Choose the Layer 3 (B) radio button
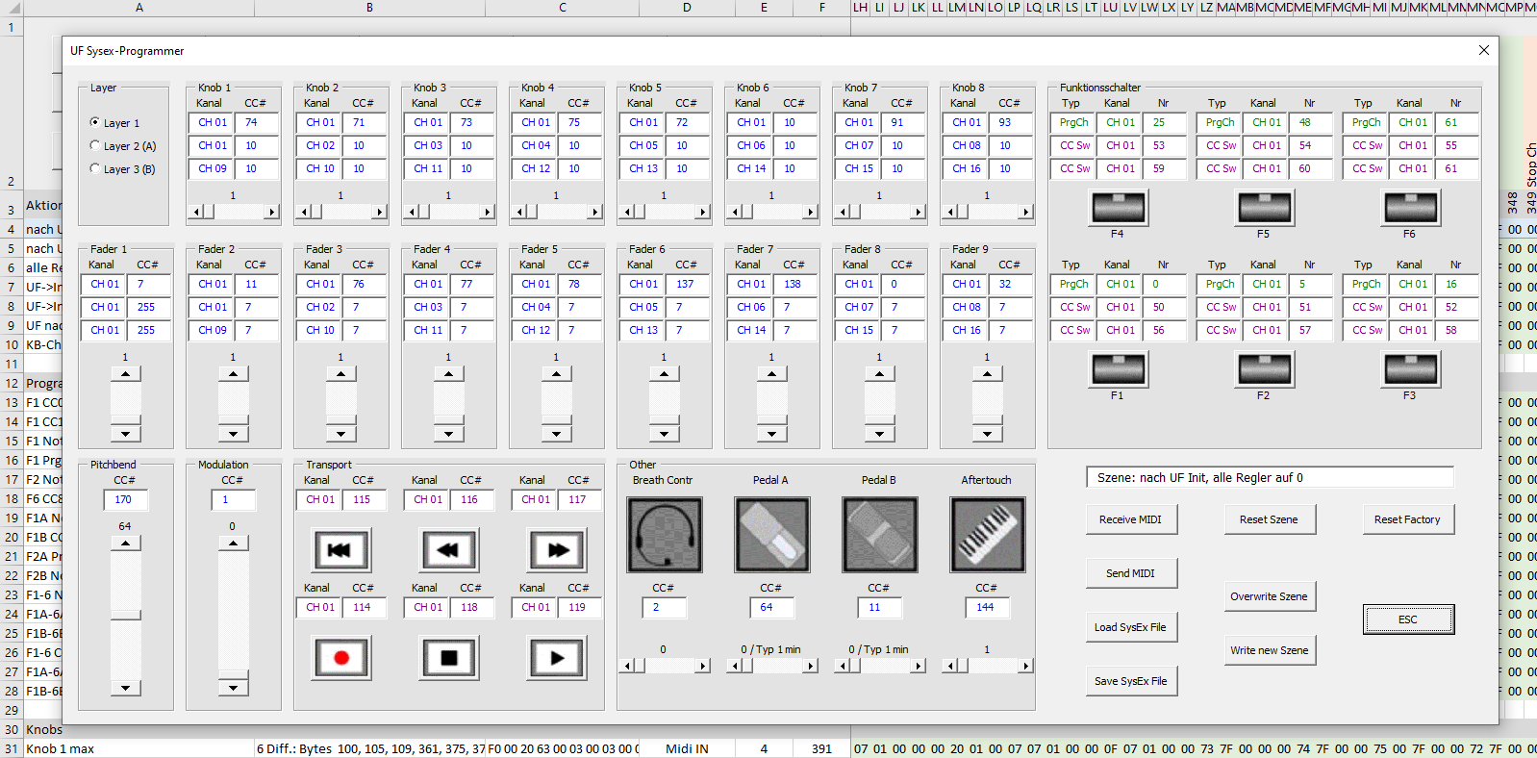 [x=94, y=168]
